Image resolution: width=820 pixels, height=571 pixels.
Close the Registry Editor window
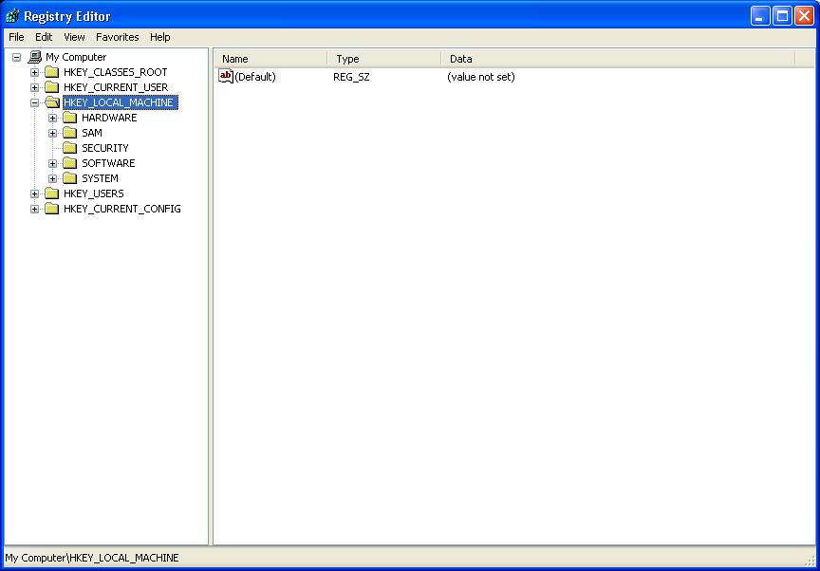coord(804,16)
